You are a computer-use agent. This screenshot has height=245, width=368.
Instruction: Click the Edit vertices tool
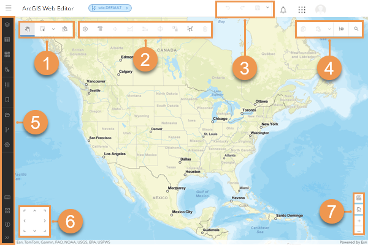point(190,29)
